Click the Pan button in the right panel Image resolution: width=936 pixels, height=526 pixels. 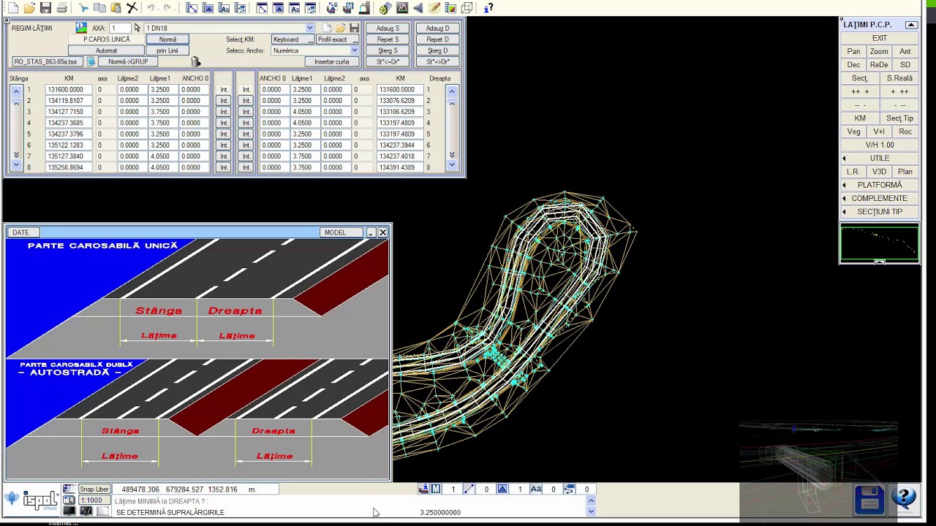(x=853, y=52)
